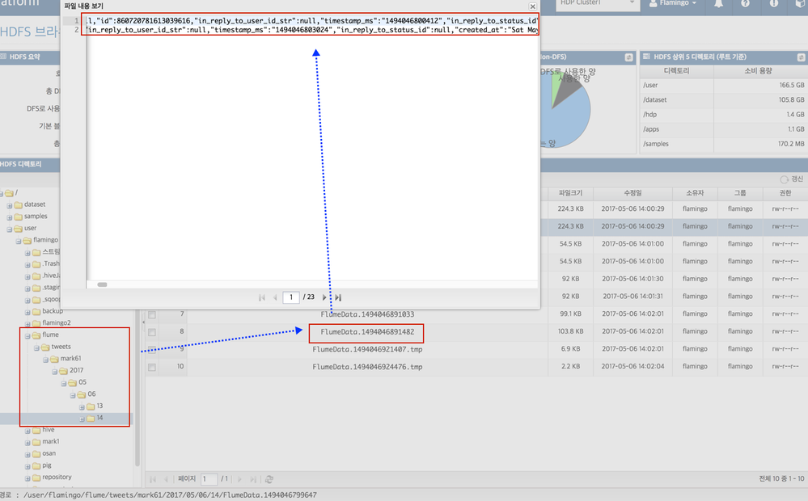Select the hive folder in tree

[x=49, y=429]
